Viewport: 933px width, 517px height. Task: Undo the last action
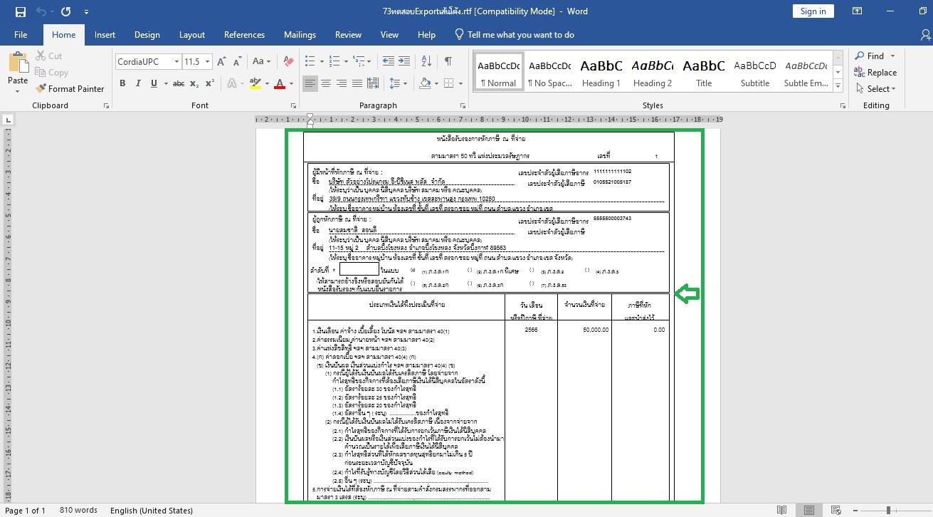(x=41, y=11)
